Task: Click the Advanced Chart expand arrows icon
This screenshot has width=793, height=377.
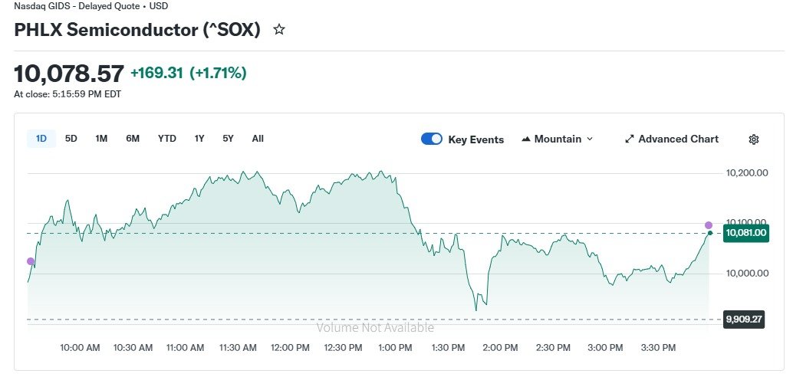Action: [630, 139]
